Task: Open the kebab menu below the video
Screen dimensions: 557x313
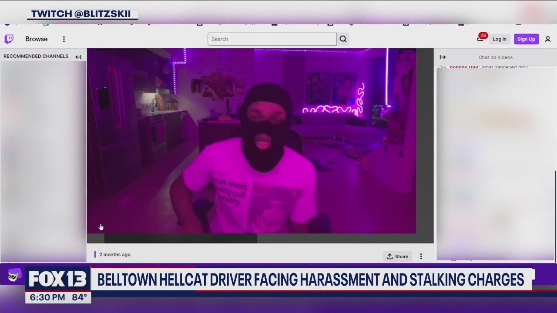Action: click(x=421, y=256)
